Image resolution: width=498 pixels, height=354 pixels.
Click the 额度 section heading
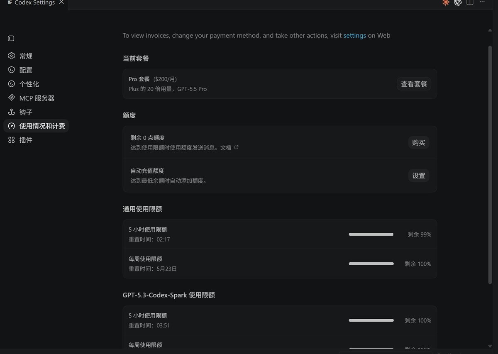pyautogui.click(x=129, y=115)
